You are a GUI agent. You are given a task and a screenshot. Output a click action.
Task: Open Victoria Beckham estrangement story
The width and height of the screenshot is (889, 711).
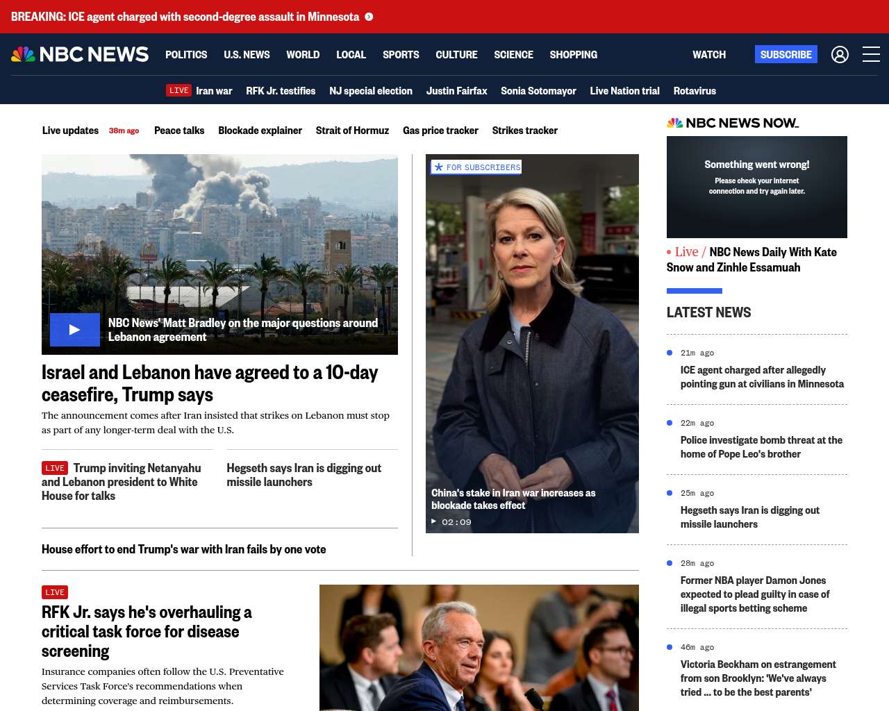[758, 678]
